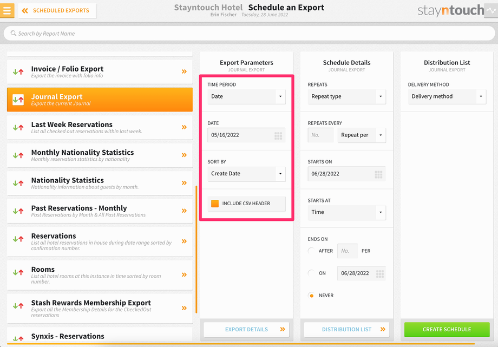The image size is (498, 347).
Task: Click Nationality Statistics arrows icon
Action: (18, 183)
